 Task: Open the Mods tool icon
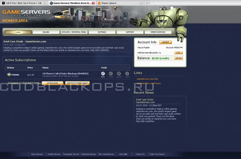tap(127, 73)
